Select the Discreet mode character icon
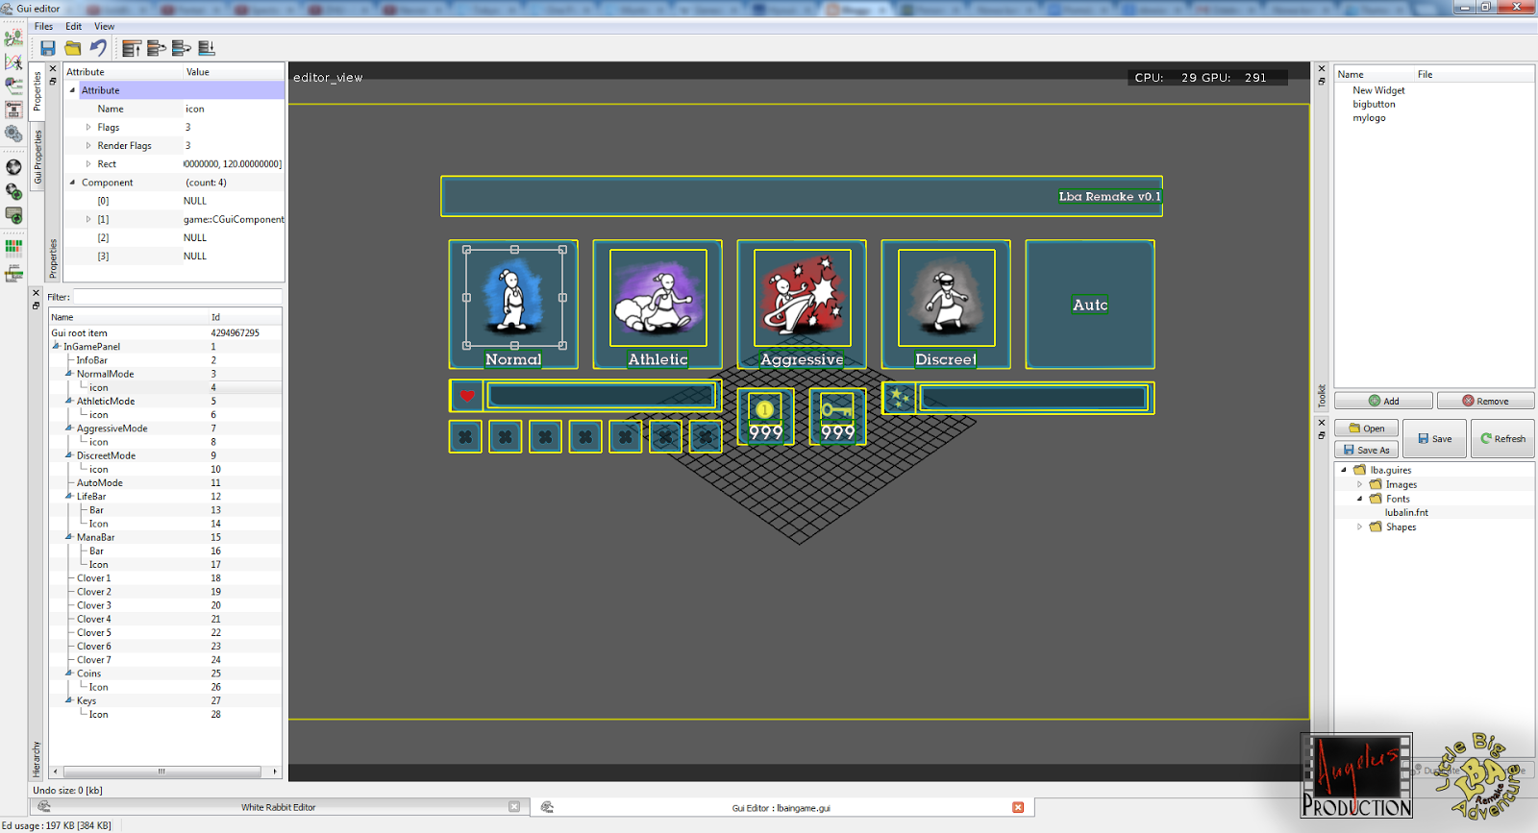1538x833 pixels. (947, 297)
